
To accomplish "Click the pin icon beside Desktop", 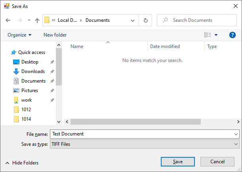I will (x=52, y=62).
